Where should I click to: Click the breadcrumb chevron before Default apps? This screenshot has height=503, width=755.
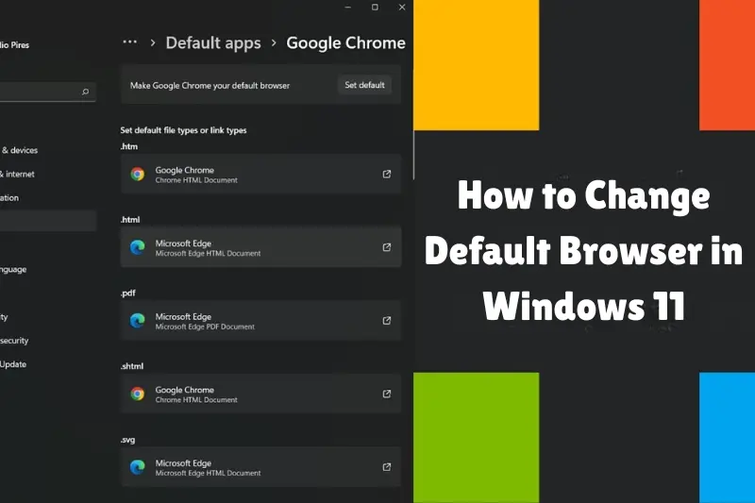point(153,42)
